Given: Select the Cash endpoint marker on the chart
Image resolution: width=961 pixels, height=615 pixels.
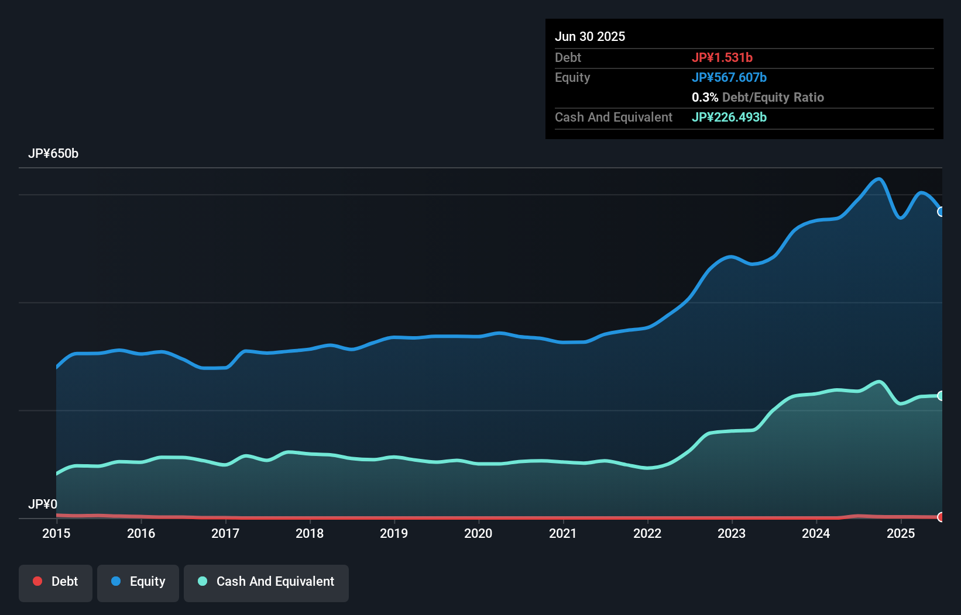Looking at the screenshot, I should coord(941,395).
